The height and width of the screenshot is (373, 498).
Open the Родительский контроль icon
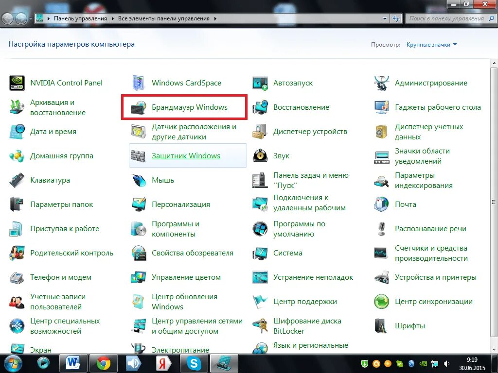point(17,253)
